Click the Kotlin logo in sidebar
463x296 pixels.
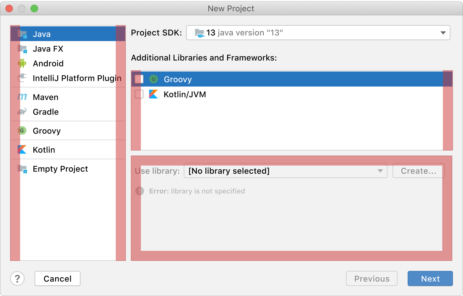(x=22, y=150)
